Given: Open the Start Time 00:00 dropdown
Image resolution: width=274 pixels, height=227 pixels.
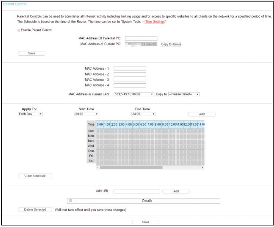Looking at the screenshot, I should (x=87, y=114).
